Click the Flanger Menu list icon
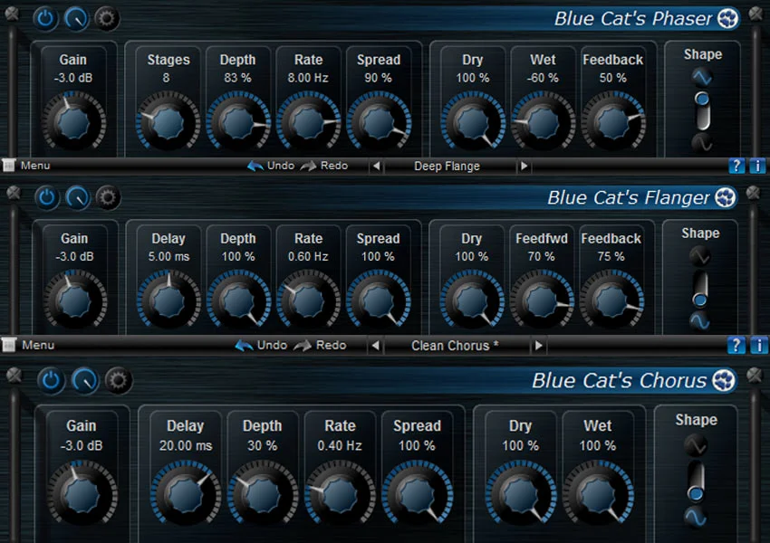The width and height of the screenshot is (770, 543). pyautogui.click(x=9, y=345)
